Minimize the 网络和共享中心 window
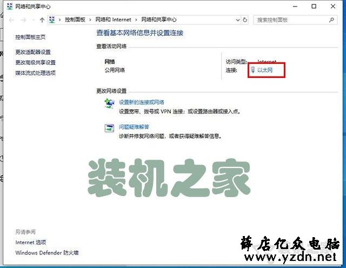 point(295,6)
